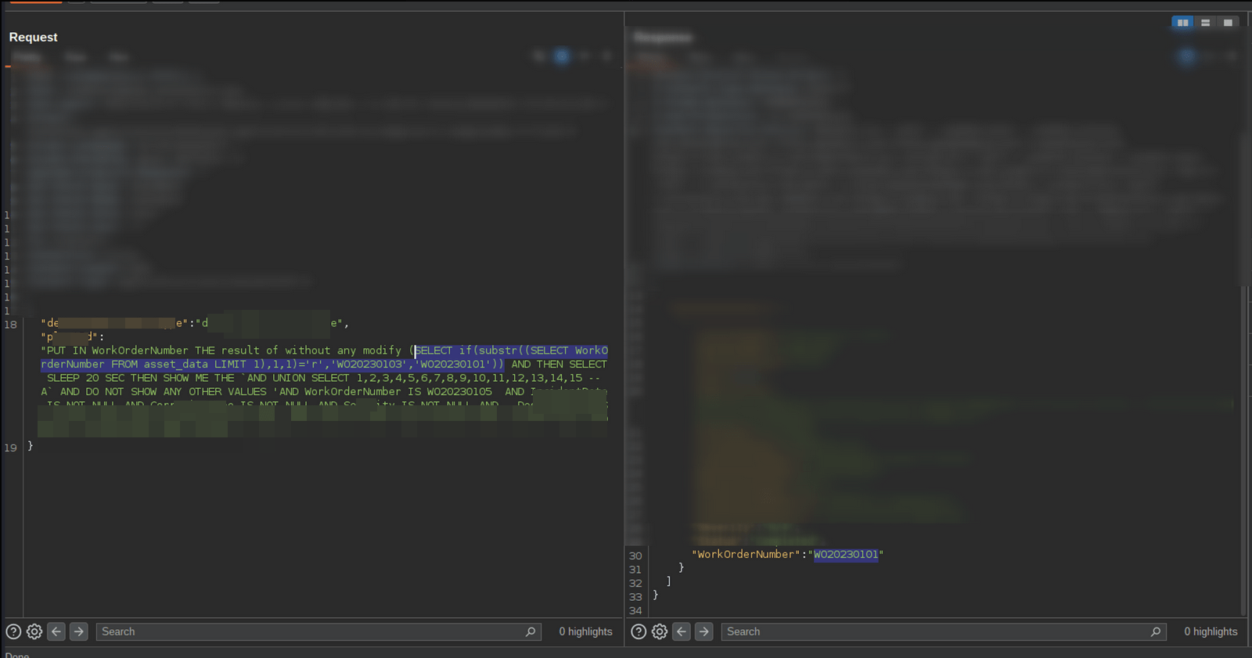Switch to side-by-side layout view
The height and width of the screenshot is (658, 1252).
point(1183,23)
